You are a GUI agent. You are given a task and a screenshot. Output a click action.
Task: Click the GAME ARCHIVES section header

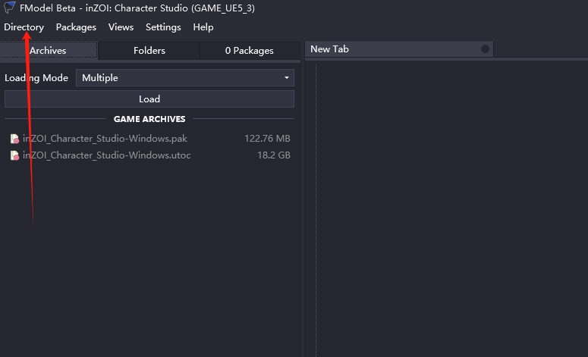click(149, 119)
